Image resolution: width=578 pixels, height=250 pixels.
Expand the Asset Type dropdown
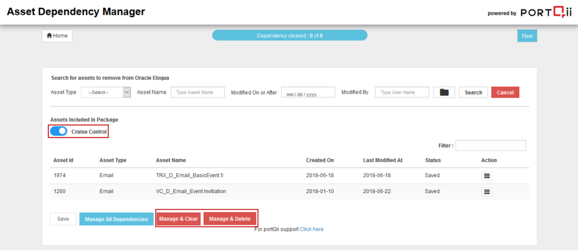pyautogui.click(x=106, y=93)
